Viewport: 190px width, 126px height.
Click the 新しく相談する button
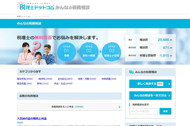coord(151,84)
